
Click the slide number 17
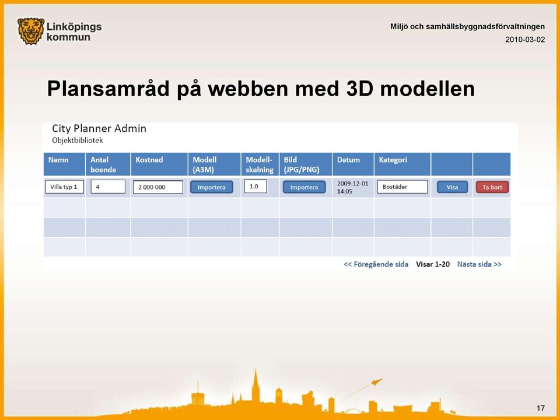(541, 408)
